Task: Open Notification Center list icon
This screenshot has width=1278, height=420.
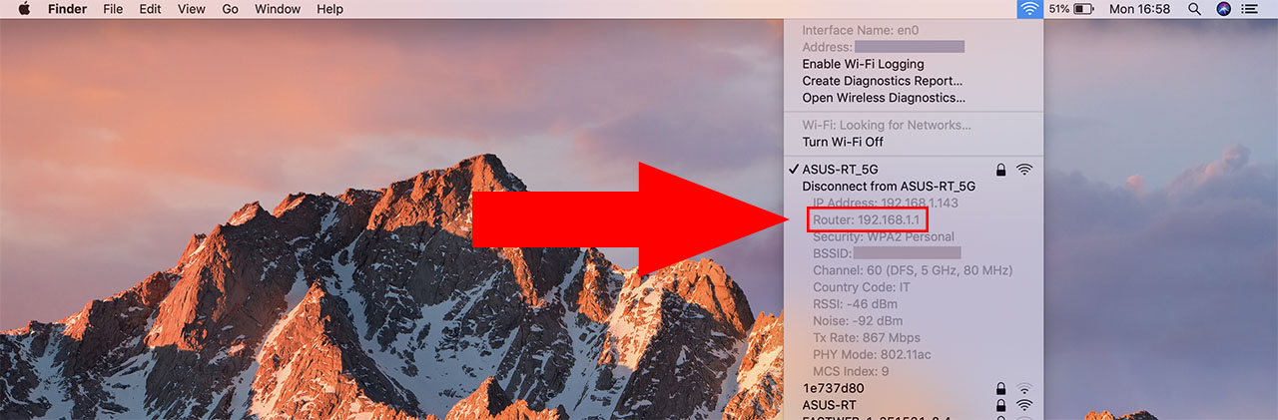Action: click(1250, 9)
